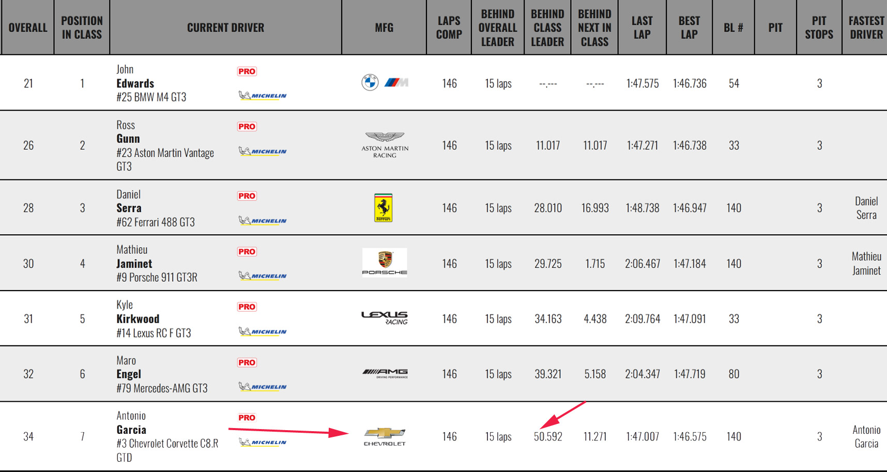Click the 50.592 gap for Garcia

[548, 436]
